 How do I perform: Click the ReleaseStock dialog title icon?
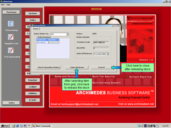tap(32, 25)
